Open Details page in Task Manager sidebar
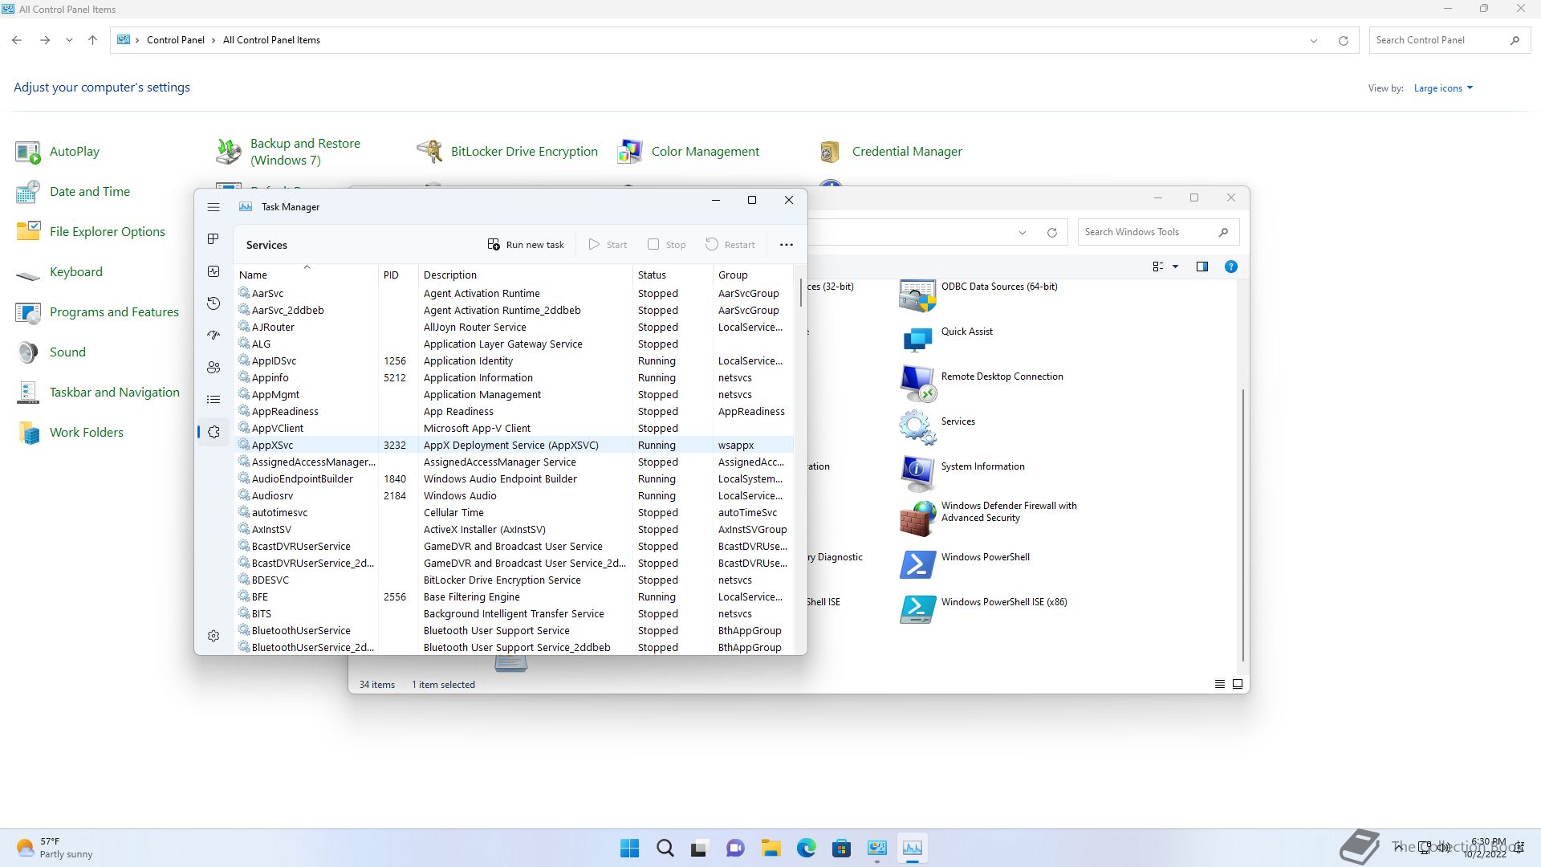 pos(213,400)
